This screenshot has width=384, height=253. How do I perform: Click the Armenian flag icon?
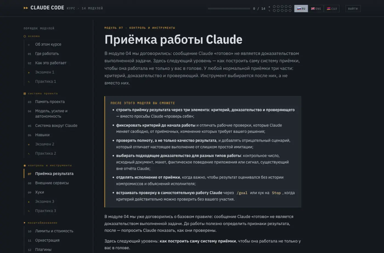[329, 9]
